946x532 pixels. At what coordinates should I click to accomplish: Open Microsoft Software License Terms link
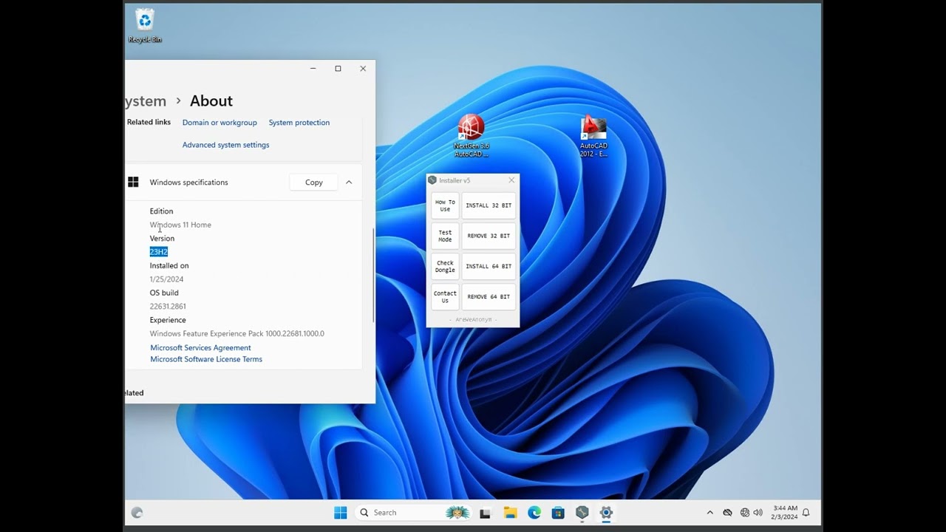pyautogui.click(x=206, y=359)
